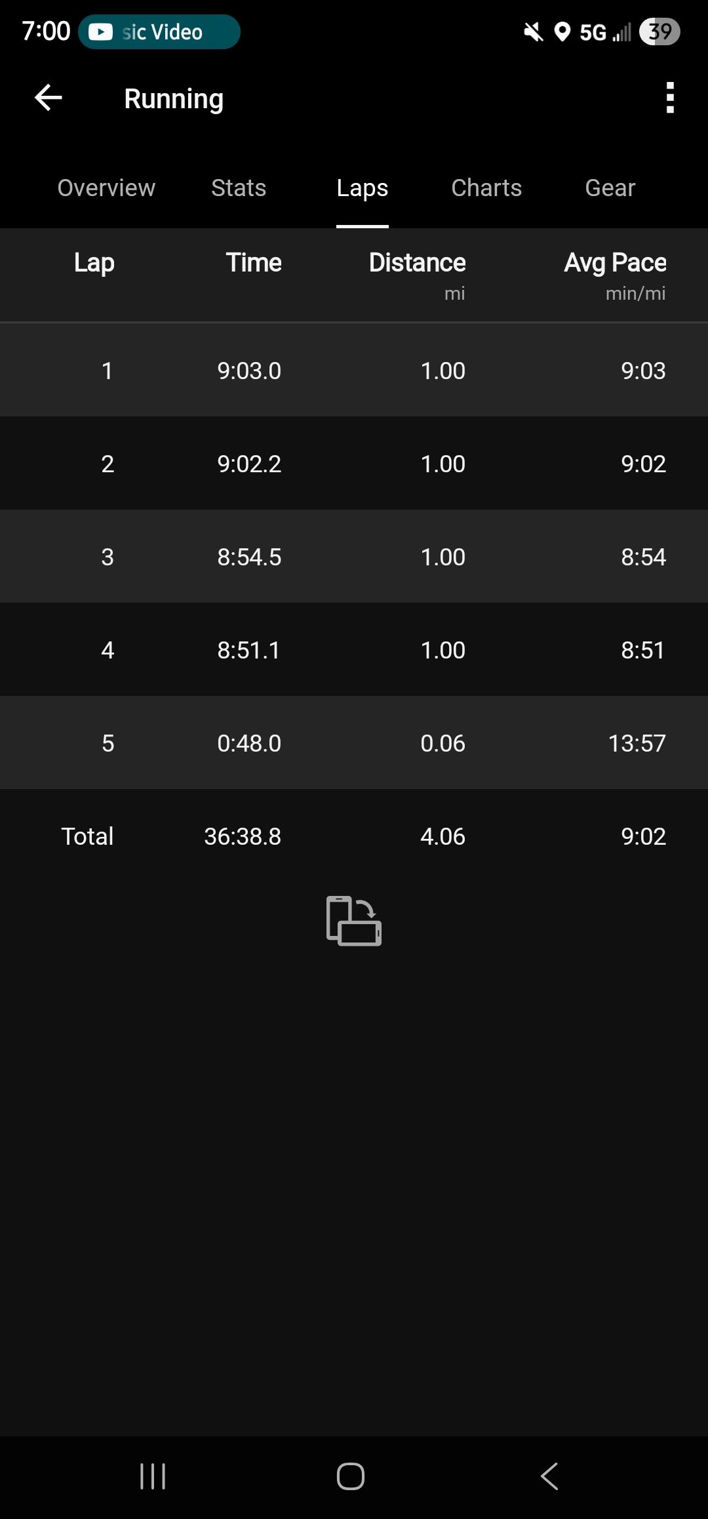This screenshot has height=1519, width=708.
Task: Open recent apps with the three-line button
Action: click(x=153, y=1476)
